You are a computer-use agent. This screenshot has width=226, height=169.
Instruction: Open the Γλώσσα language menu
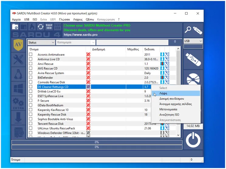[x=64, y=19]
